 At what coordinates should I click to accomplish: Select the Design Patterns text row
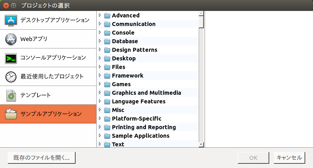[x=148, y=50]
